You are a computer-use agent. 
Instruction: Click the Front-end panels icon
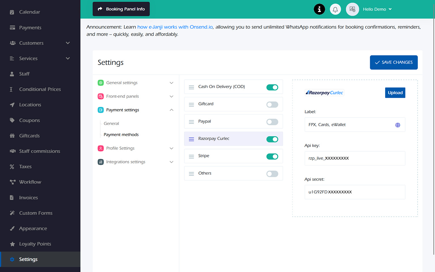click(x=101, y=96)
